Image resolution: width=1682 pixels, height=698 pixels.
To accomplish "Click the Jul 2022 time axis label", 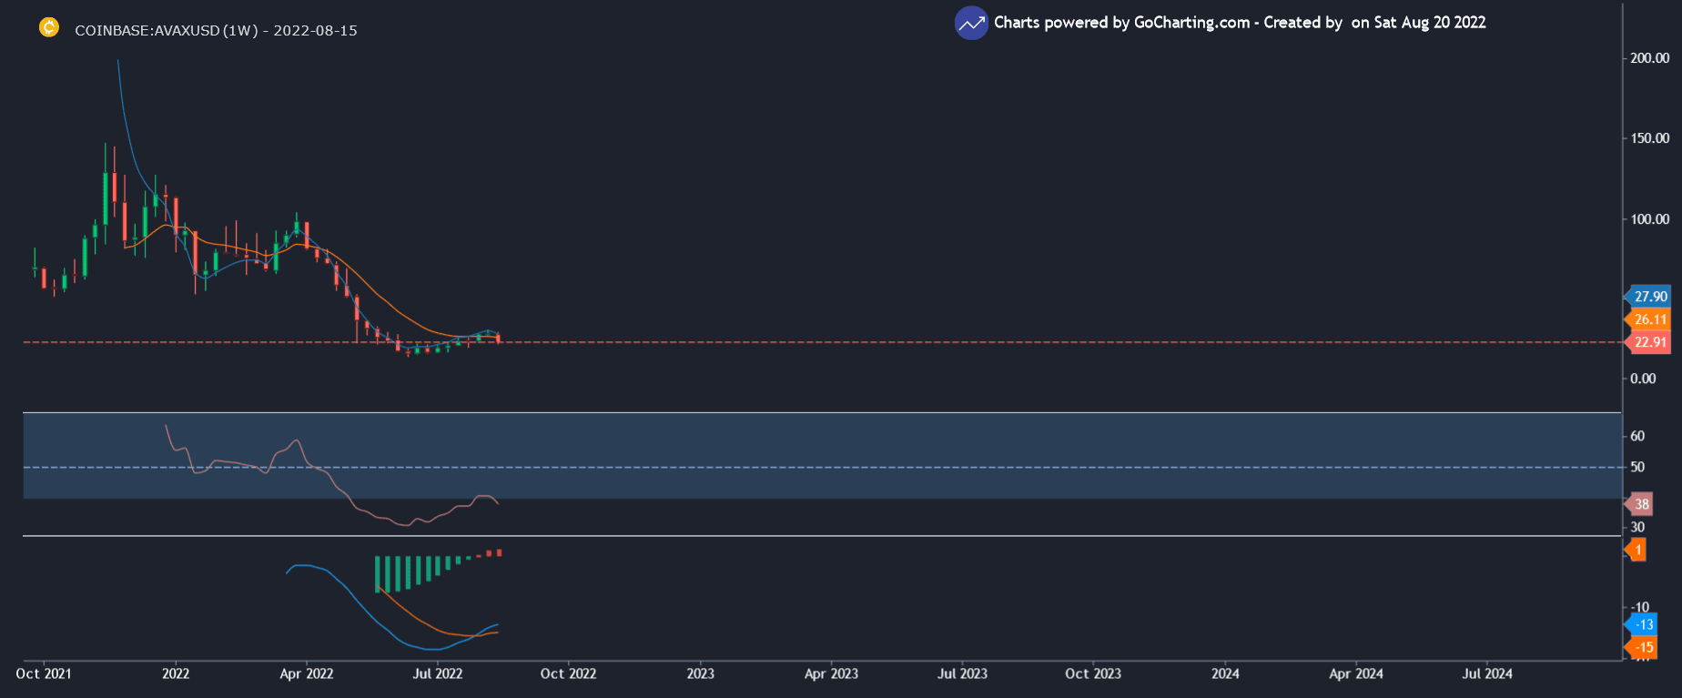I will coord(438,674).
